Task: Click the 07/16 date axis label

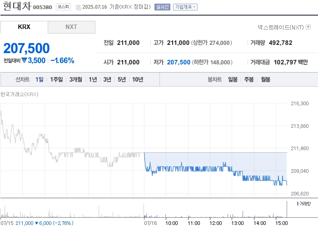Action: pyautogui.click(x=150, y=223)
